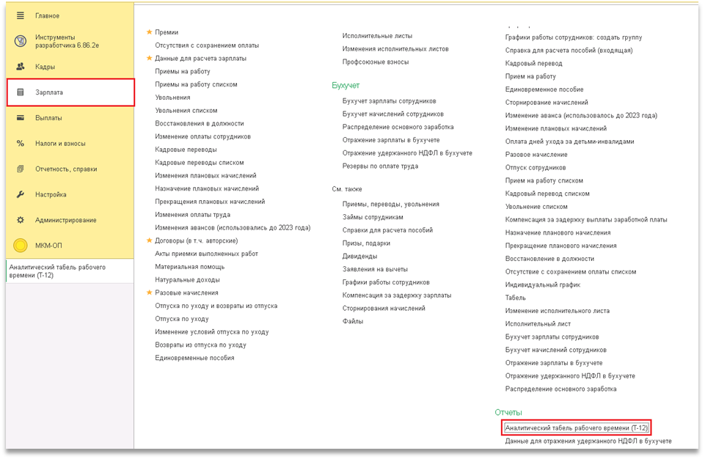Open the Материальная помощь link
705x459 pixels.
click(189, 267)
